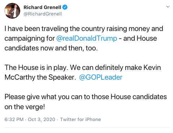Screen dimensions: 173x133
Task: Click the phrase 'raising money and'
Action: [135, 29]
